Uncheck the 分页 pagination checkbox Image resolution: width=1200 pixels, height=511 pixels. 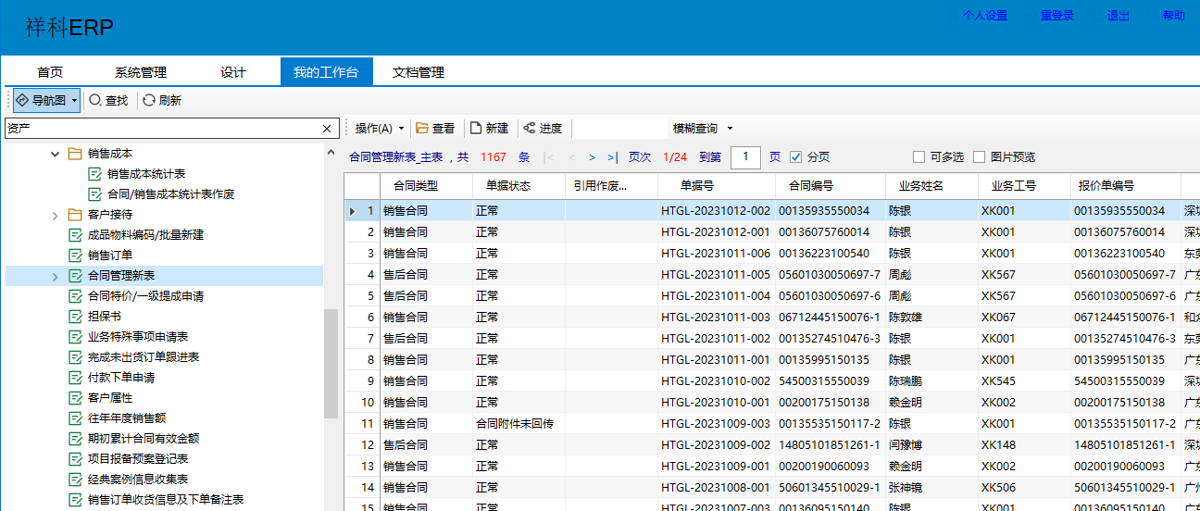click(795, 157)
